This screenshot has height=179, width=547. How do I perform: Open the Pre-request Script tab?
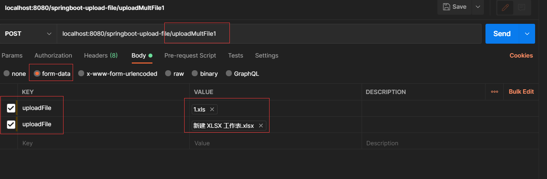190,56
